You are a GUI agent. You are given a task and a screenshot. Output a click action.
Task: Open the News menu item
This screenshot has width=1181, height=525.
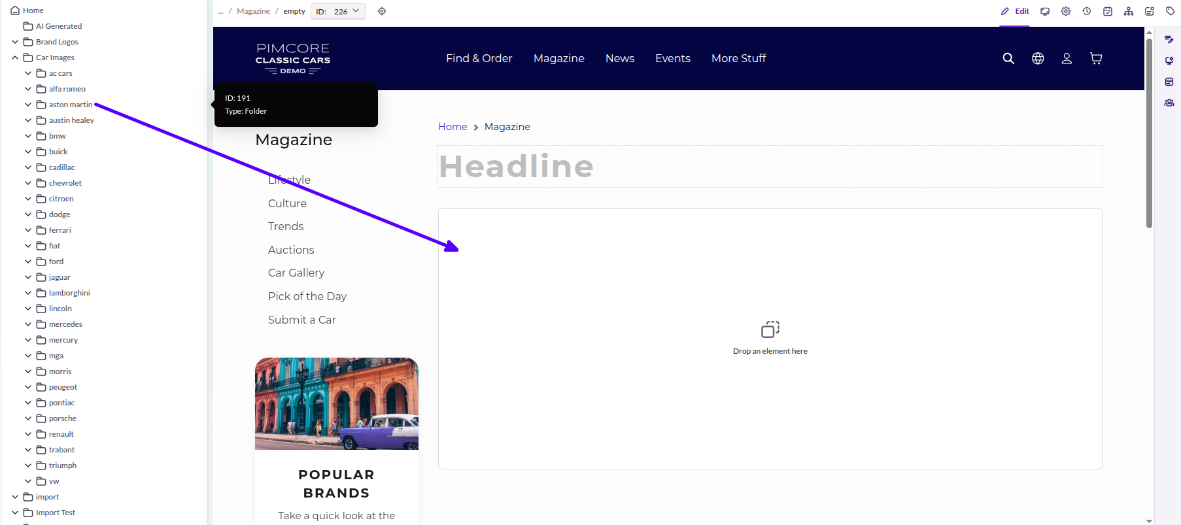coord(620,58)
